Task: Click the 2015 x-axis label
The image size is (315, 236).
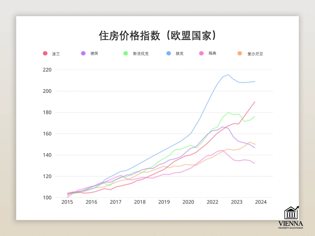Action: (x=67, y=202)
